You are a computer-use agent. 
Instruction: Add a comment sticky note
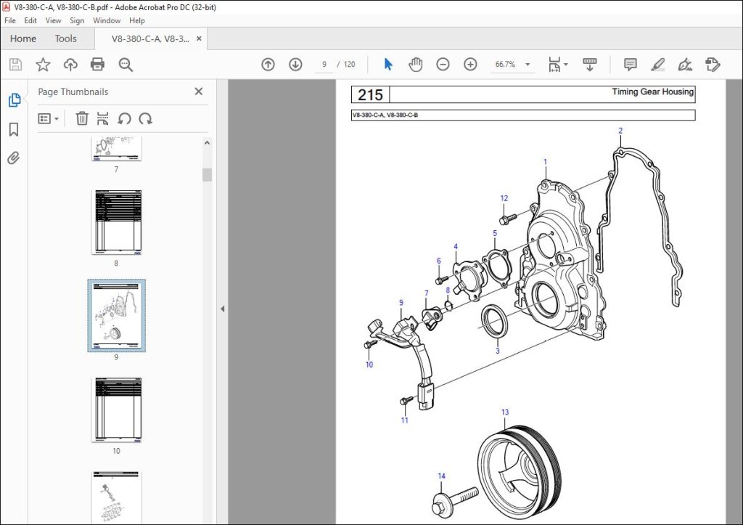click(x=631, y=65)
